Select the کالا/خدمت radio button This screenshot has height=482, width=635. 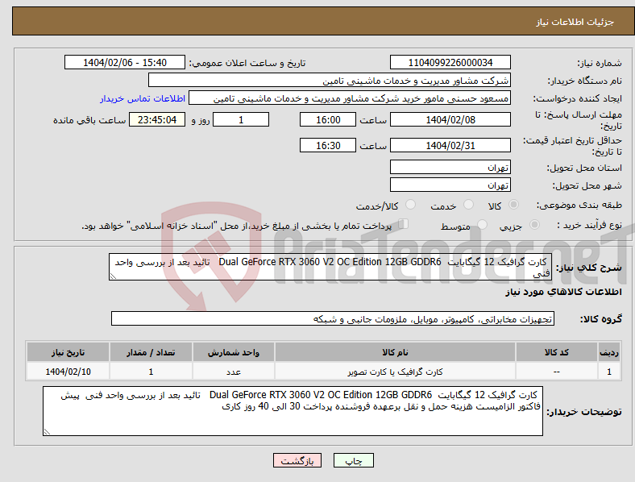(410, 205)
